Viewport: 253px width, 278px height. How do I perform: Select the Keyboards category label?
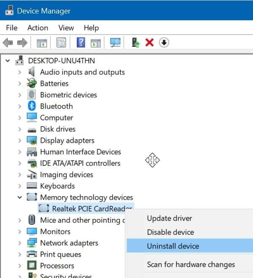tap(57, 186)
